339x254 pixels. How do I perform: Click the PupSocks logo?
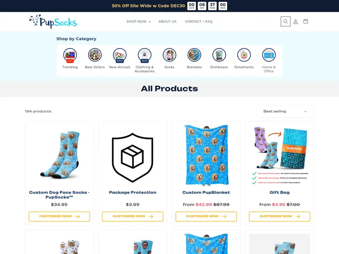coord(53,22)
